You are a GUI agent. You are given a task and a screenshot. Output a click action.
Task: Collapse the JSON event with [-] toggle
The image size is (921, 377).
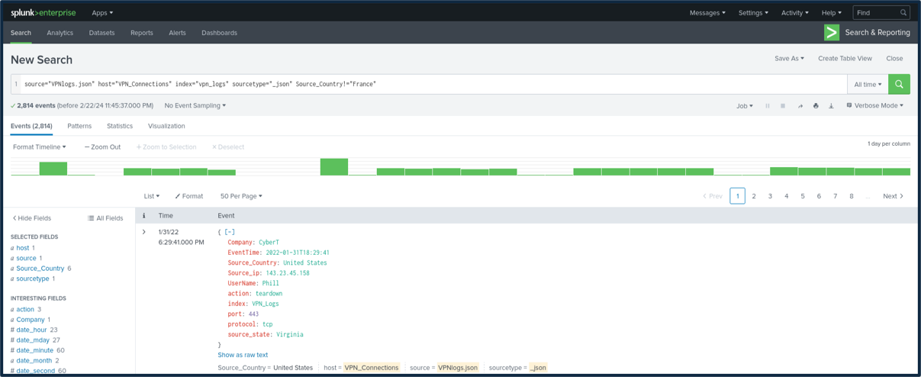point(230,232)
